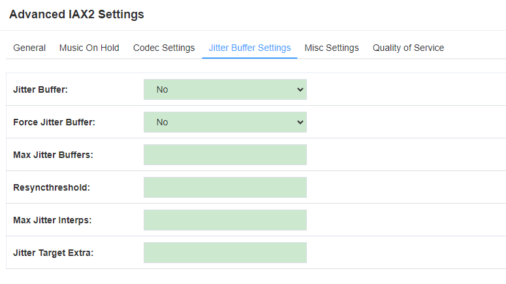Click the Max Jitter Interps label

(x=52, y=220)
